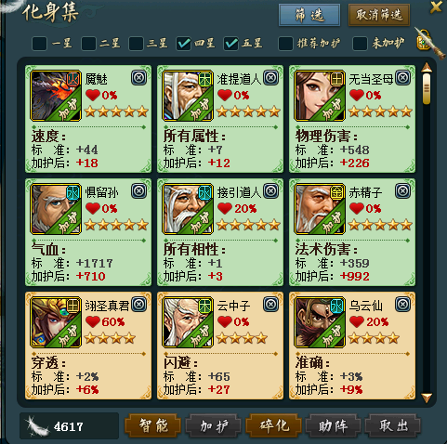Check the 推荐加护 checkbox

click(285, 44)
